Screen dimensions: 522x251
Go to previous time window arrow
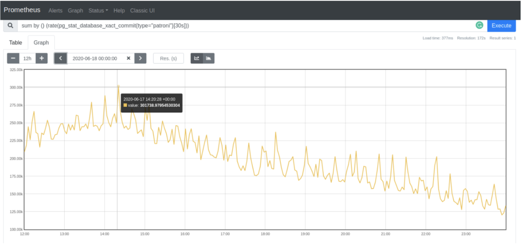tap(60, 58)
